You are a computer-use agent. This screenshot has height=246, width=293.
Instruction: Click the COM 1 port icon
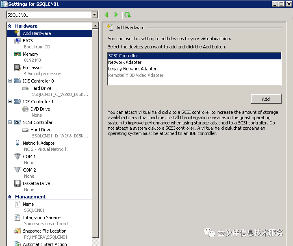[17, 157]
